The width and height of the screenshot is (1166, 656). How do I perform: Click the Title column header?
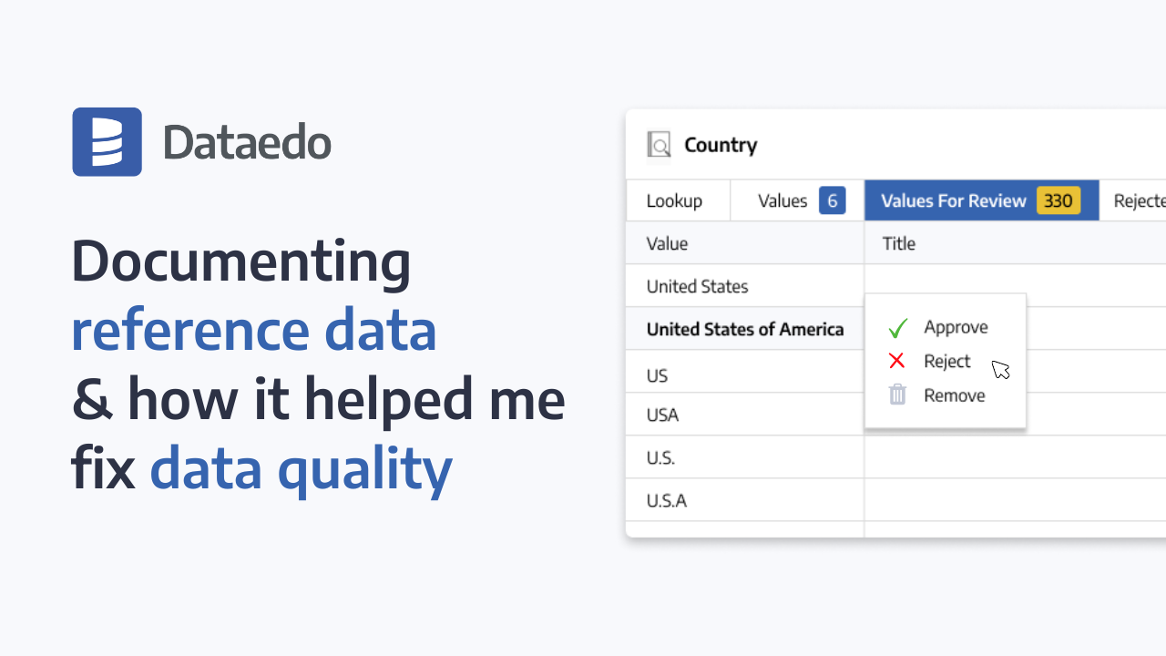pyautogui.click(x=899, y=243)
